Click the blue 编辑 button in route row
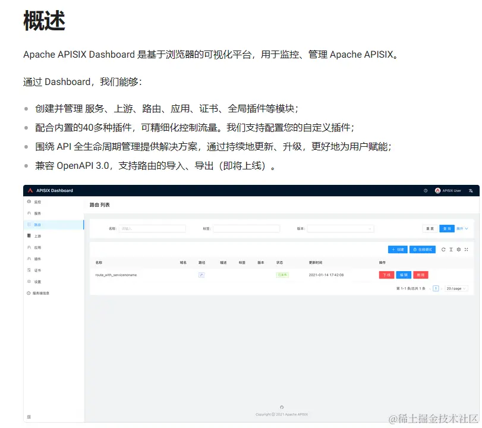482x428 pixels. pos(404,275)
